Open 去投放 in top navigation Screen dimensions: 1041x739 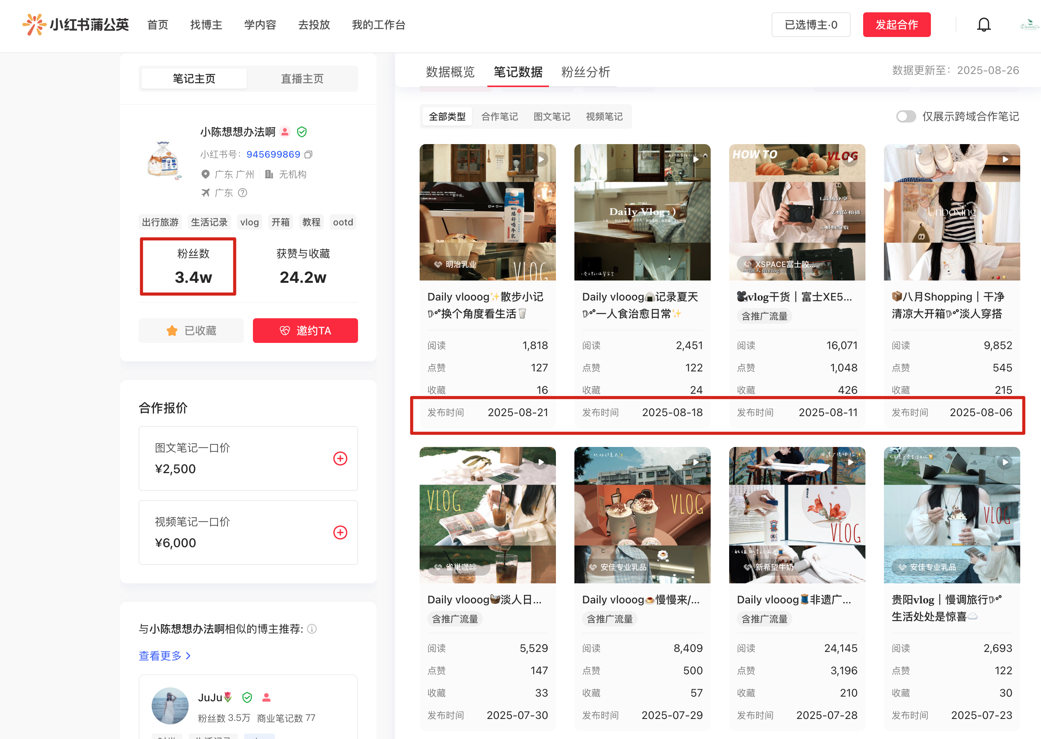(x=314, y=25)
